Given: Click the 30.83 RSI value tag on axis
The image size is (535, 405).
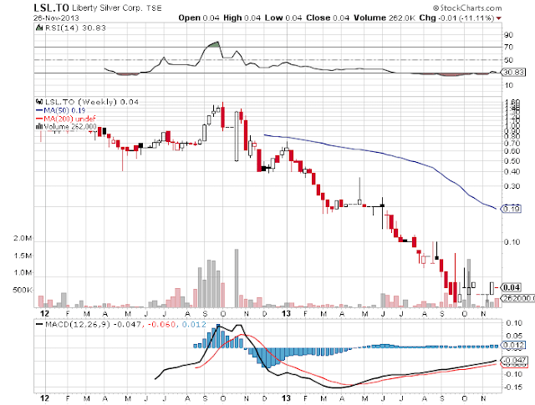Looking at the screenshot, I should (512, 73).
